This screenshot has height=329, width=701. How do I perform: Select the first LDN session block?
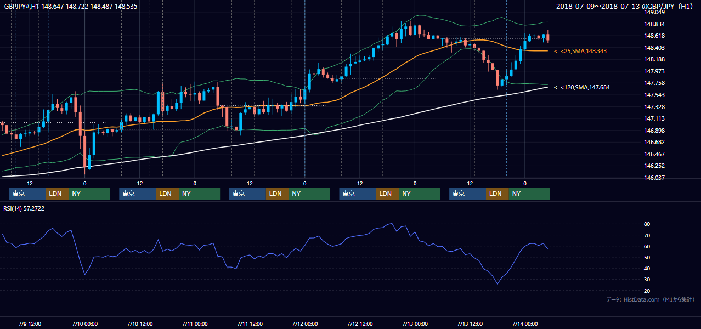(x=57, y=194)
